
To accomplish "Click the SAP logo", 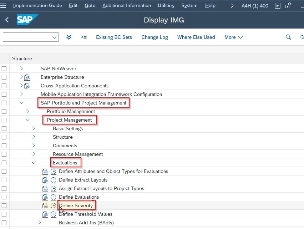I will pyautogui.click(x=27, y=20).
